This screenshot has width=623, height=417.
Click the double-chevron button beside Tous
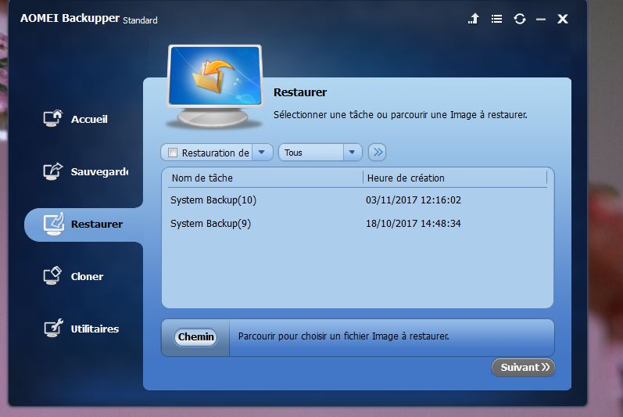[377, 153]
